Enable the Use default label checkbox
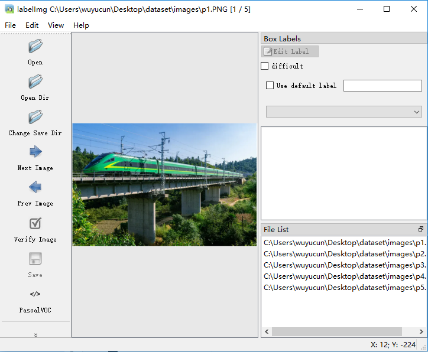 [270, 85]
